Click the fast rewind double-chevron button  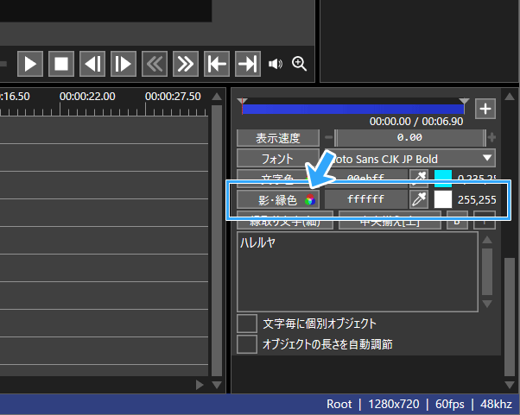155,64
